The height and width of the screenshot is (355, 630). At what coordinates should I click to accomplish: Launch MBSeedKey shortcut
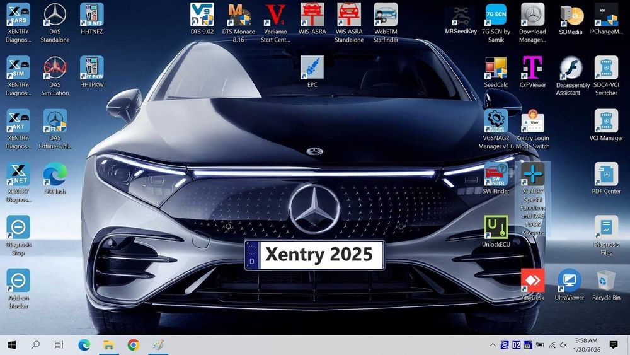coord(461,16)
